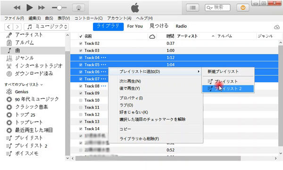This screenshot has width=283, height=170.
Task: Open the 編集(E) menu
Action: pos(34,18)
